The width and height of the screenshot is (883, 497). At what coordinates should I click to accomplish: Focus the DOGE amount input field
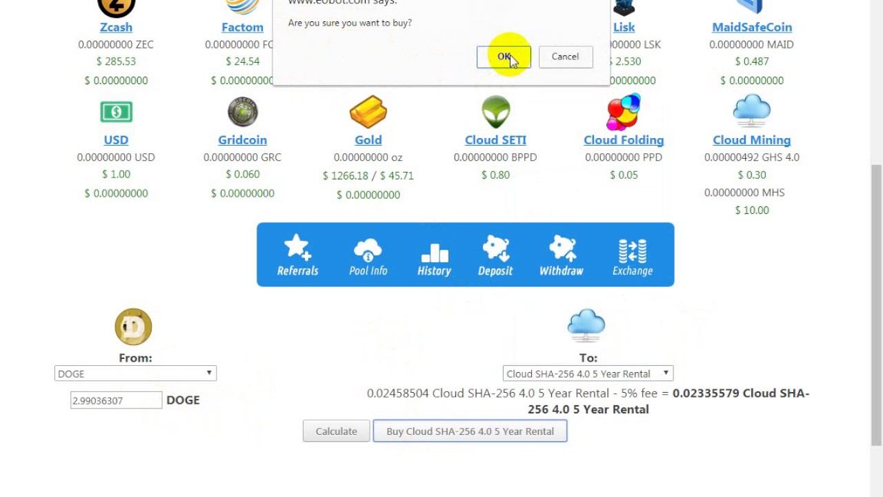click(x=116, y=400)
